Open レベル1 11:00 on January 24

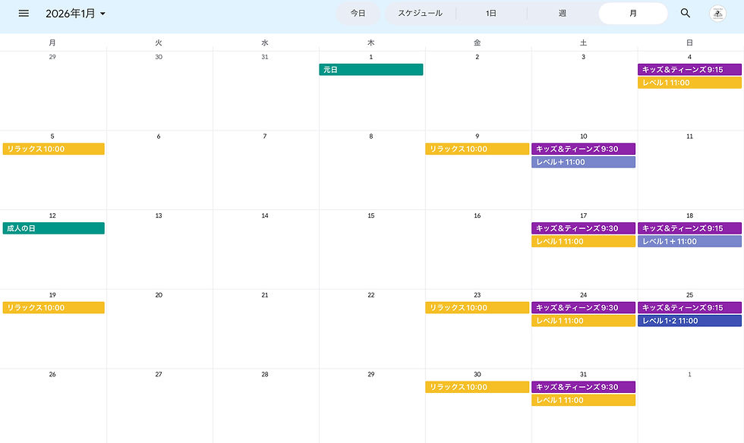[x=583, y=321]
